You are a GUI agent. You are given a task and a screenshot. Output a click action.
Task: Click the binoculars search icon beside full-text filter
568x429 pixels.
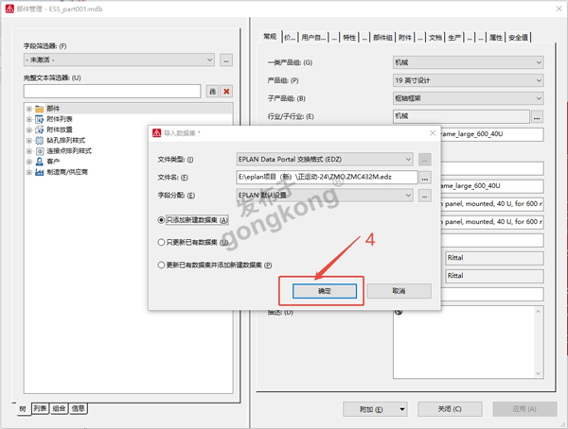pyautogui.click(x=213, y=91)
